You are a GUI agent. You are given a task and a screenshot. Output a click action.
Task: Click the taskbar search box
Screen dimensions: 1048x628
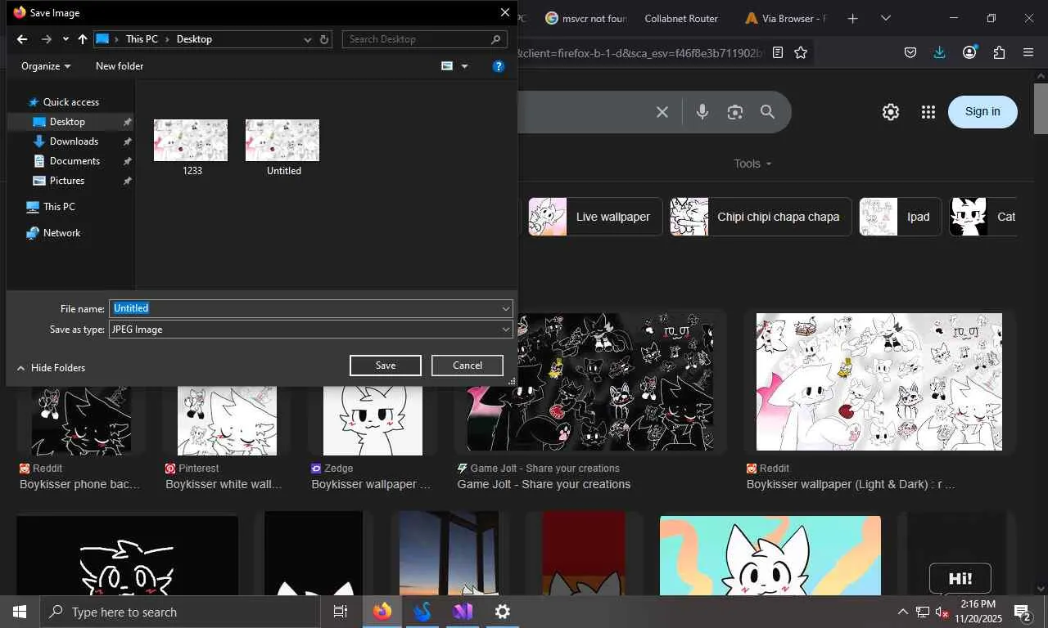point(180,612)
